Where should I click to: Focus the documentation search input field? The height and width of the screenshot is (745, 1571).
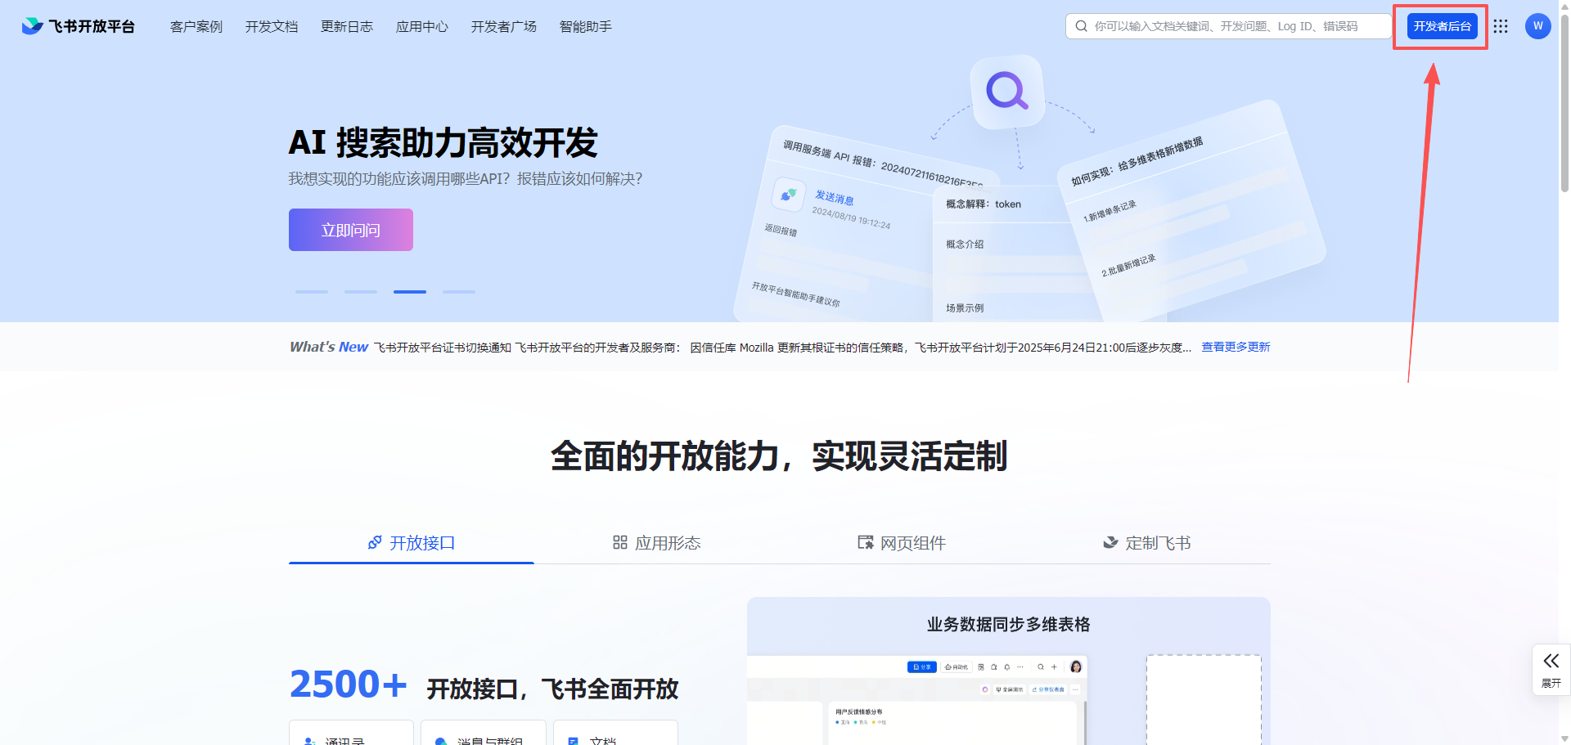(1236, 26)
